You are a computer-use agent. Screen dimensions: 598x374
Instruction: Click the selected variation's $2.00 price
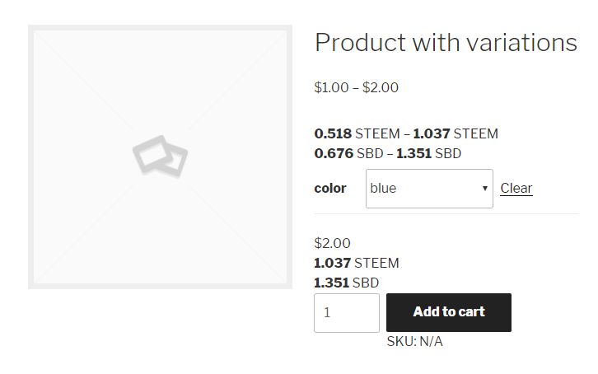(333, 243)
